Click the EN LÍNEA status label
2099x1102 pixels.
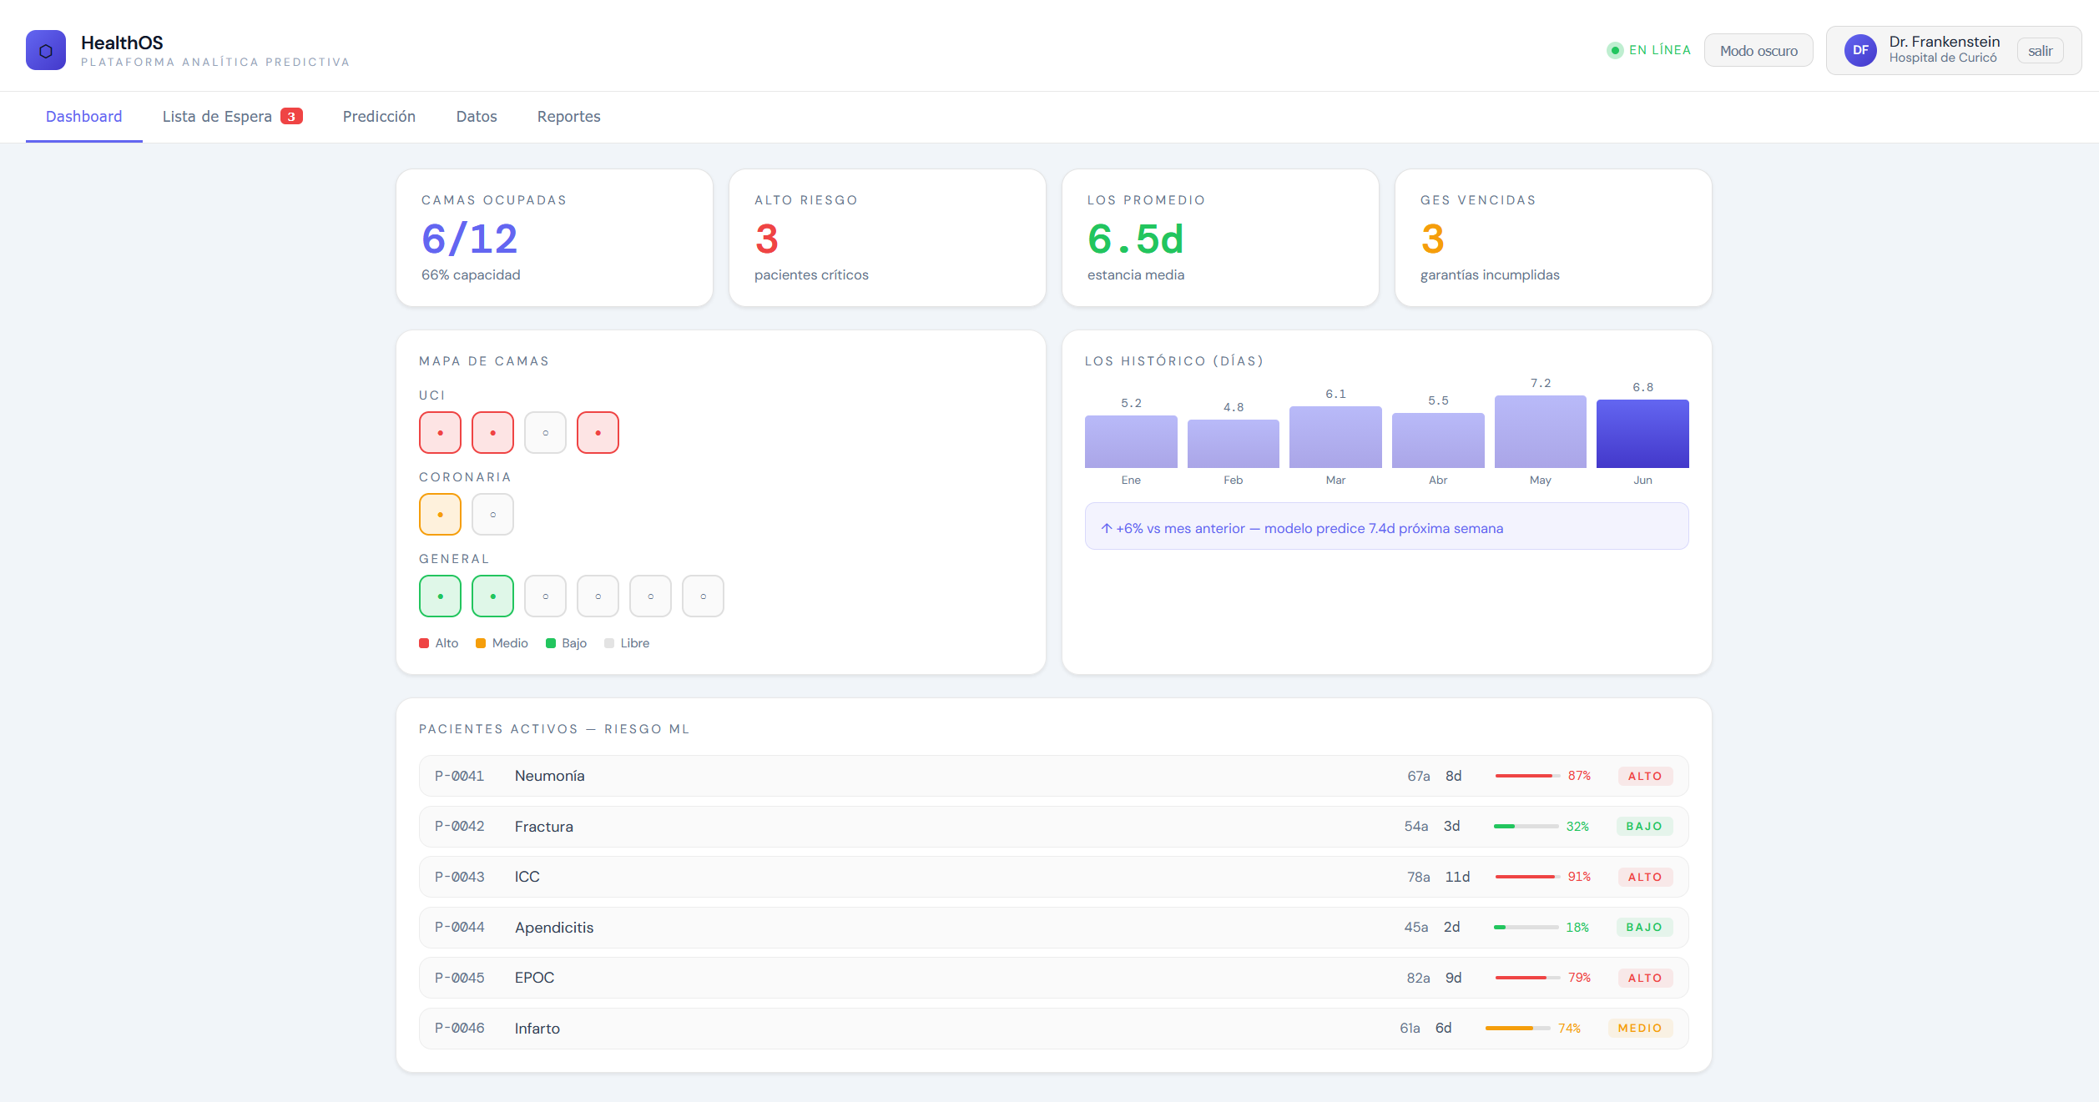(1660, 50)
